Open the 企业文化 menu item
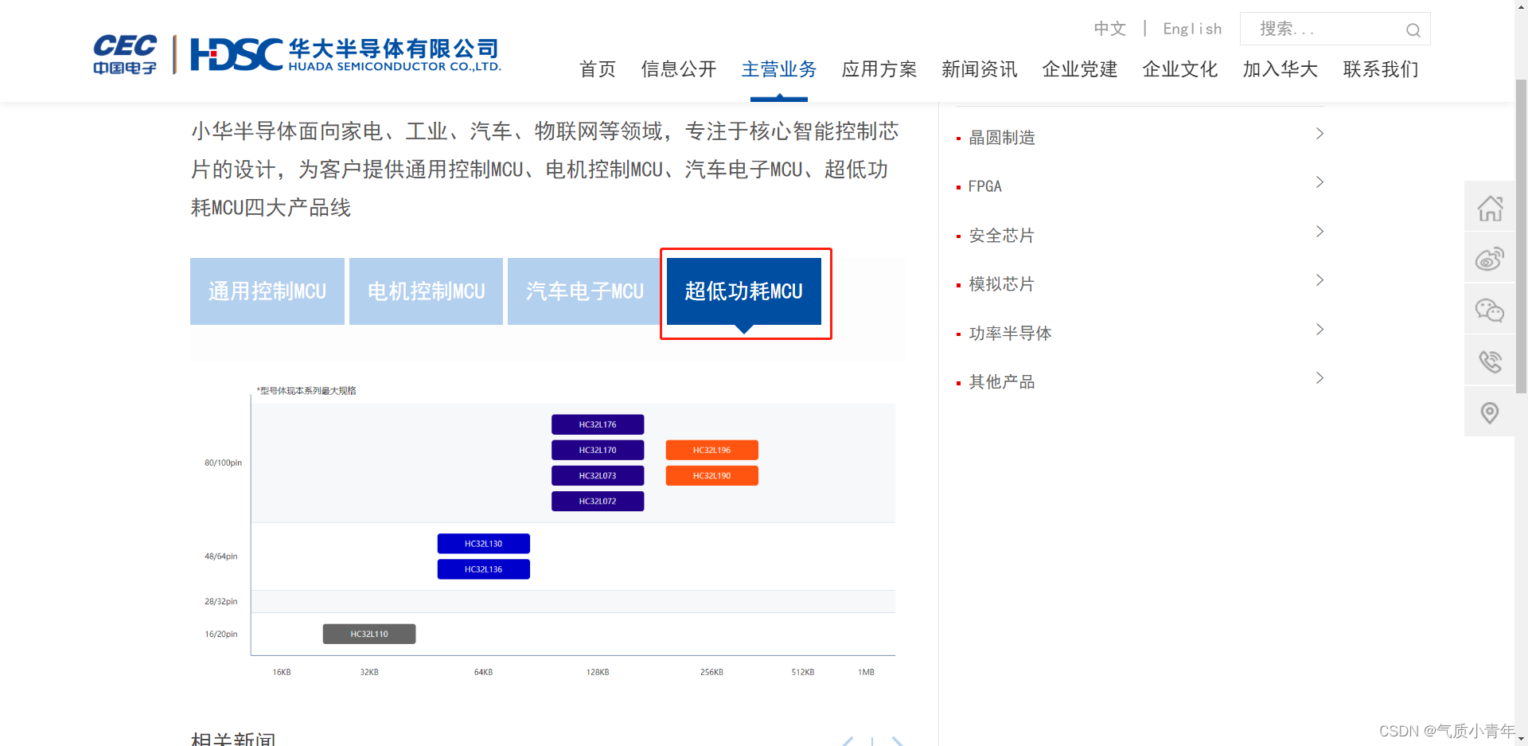Viewport: 1528px width, 746px height. pos(1180,69)
